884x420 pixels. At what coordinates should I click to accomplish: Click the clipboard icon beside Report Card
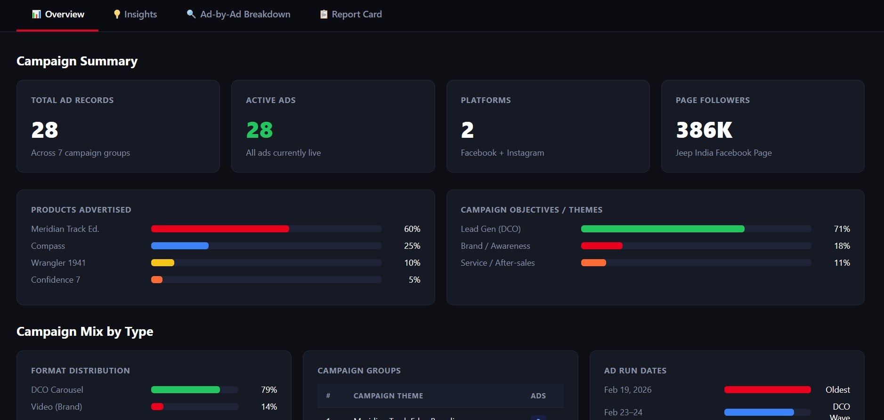tap(324, 15)
